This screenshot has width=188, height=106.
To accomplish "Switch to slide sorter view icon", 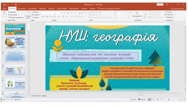I will click(x=154, y=100).
